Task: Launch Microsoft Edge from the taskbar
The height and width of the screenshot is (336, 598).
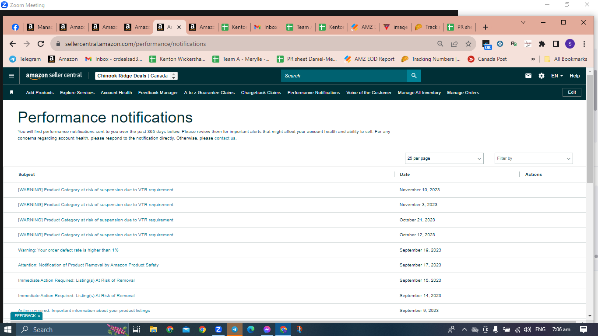Action: tap(251, 329)
